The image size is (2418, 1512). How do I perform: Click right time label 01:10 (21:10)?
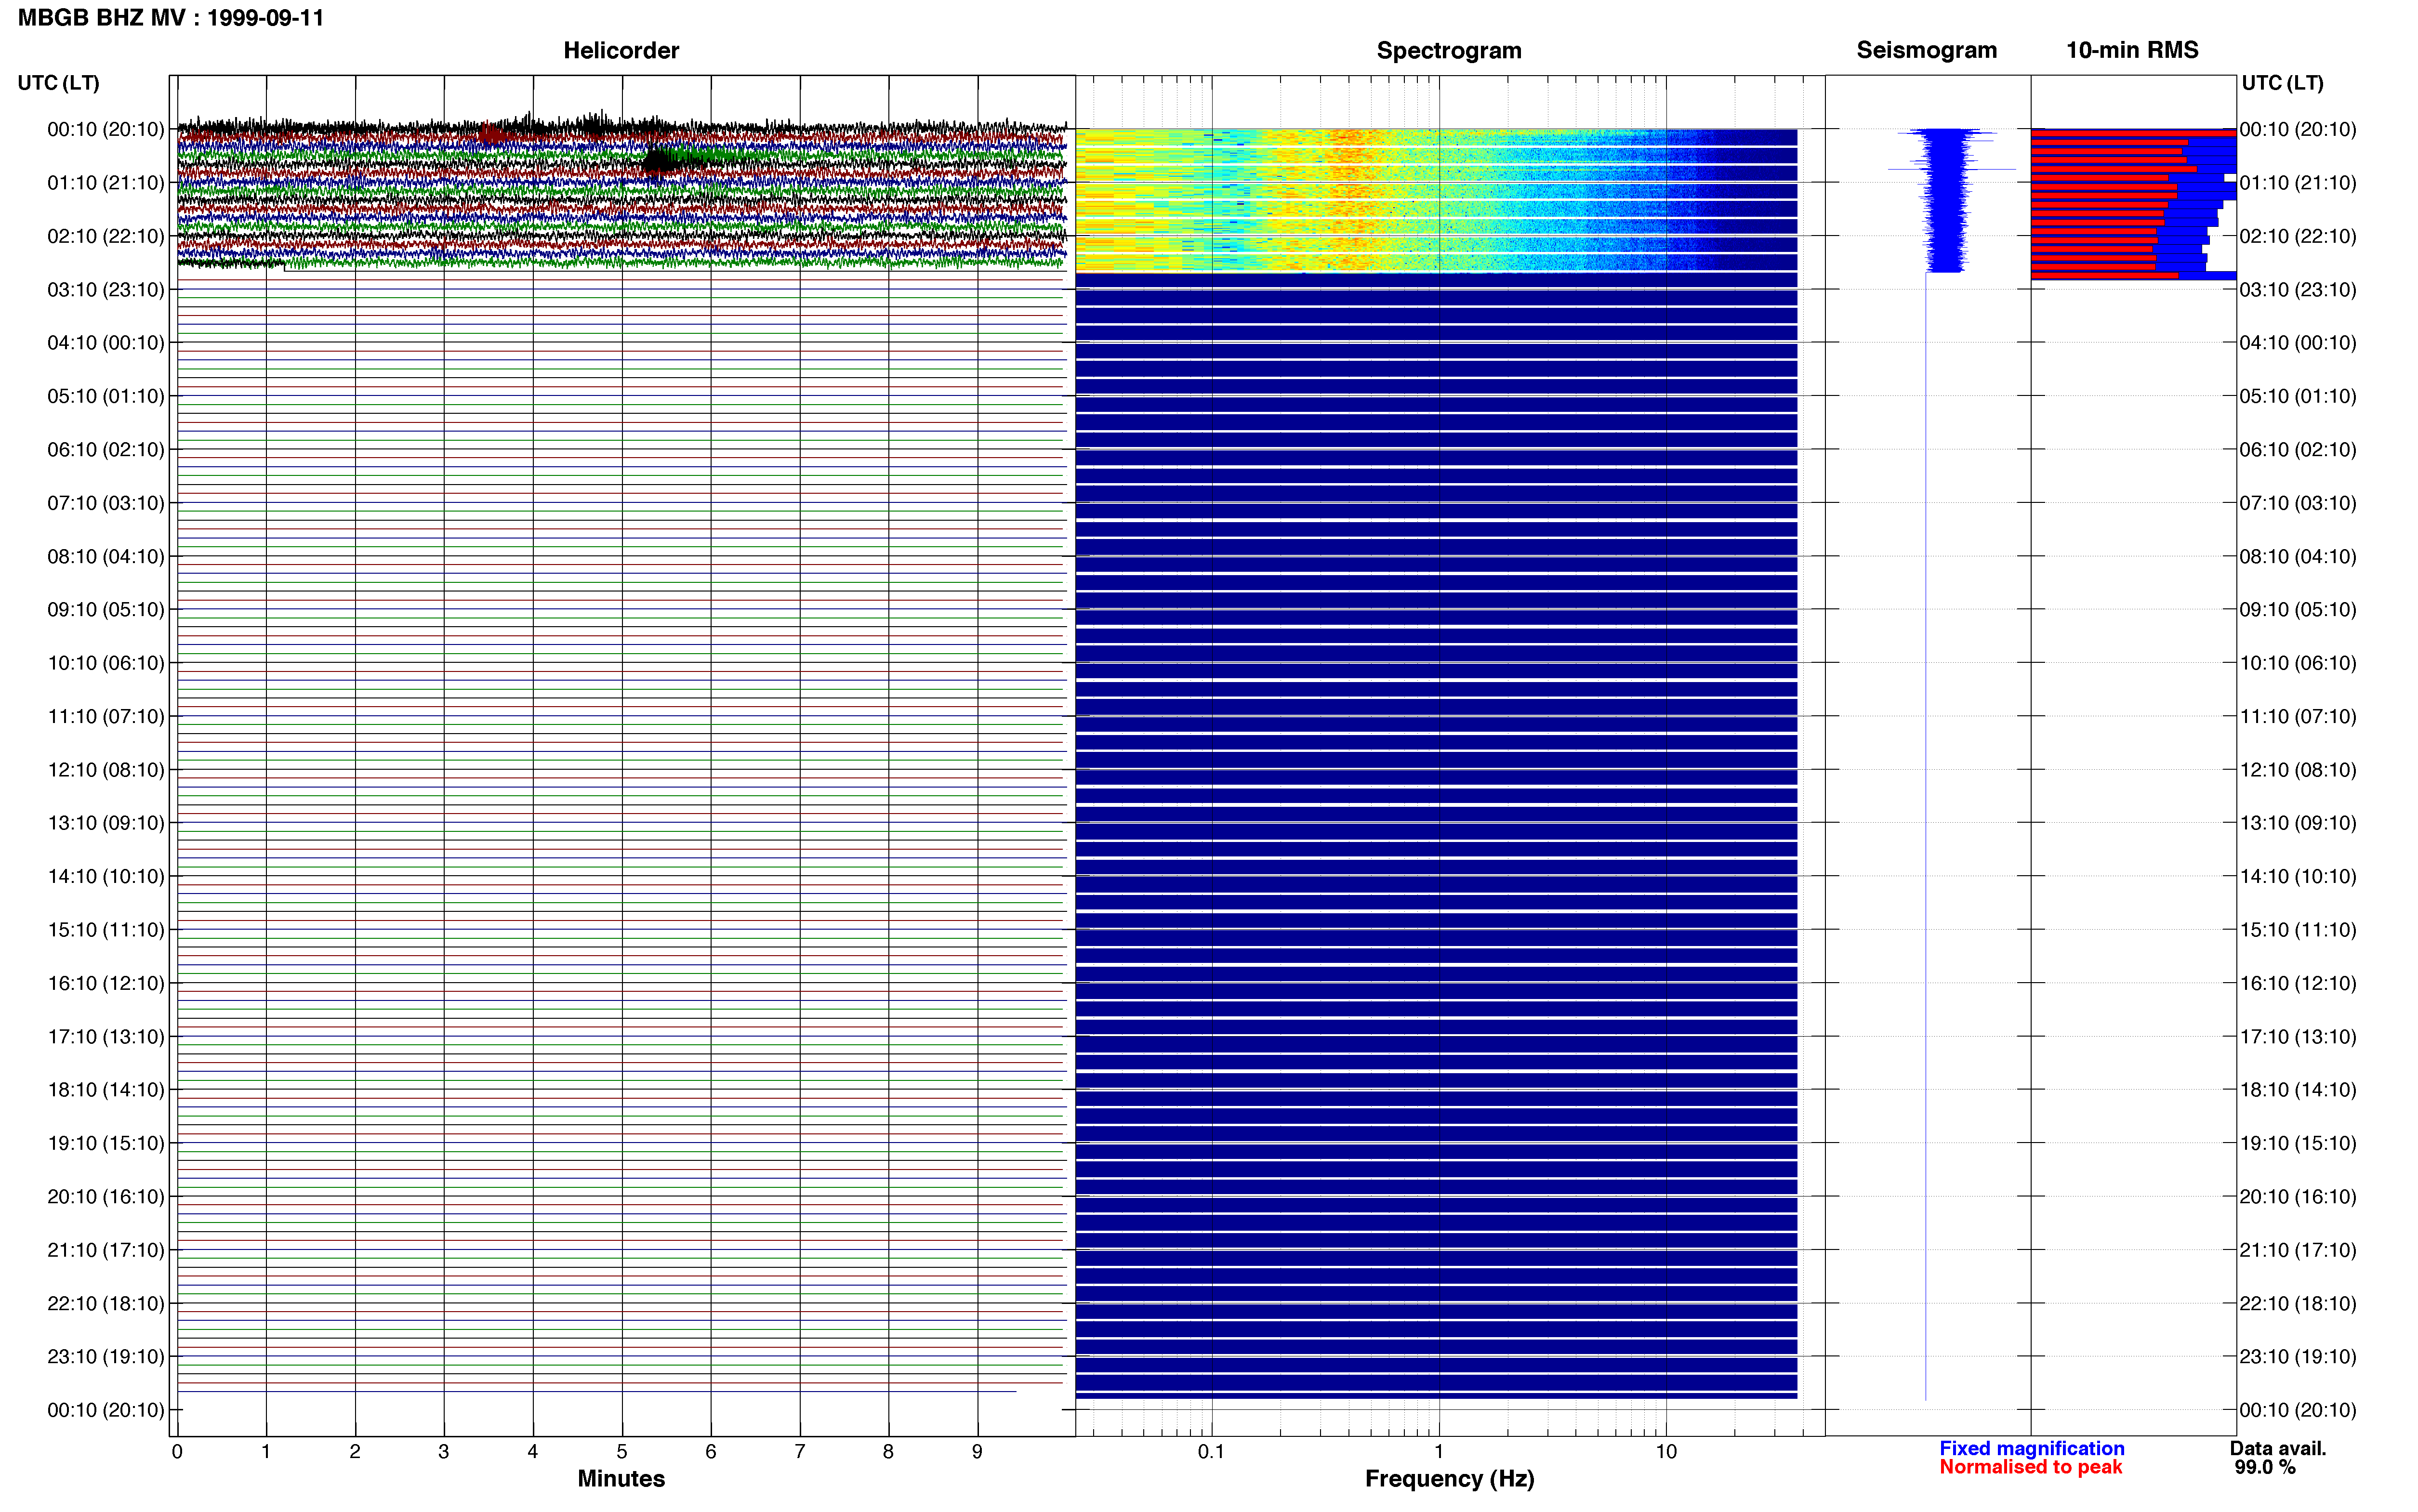(x=2298, y=183)
